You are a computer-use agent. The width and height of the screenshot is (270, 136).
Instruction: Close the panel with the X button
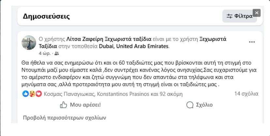click(x=257, y=13)
